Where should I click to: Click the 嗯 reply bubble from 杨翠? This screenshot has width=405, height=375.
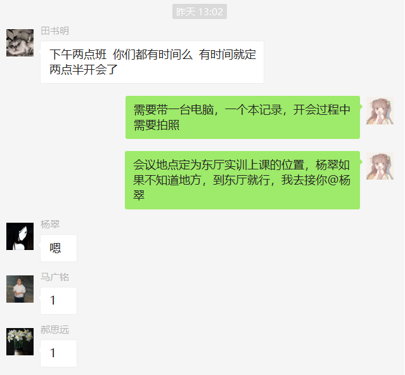pos(58,248)
